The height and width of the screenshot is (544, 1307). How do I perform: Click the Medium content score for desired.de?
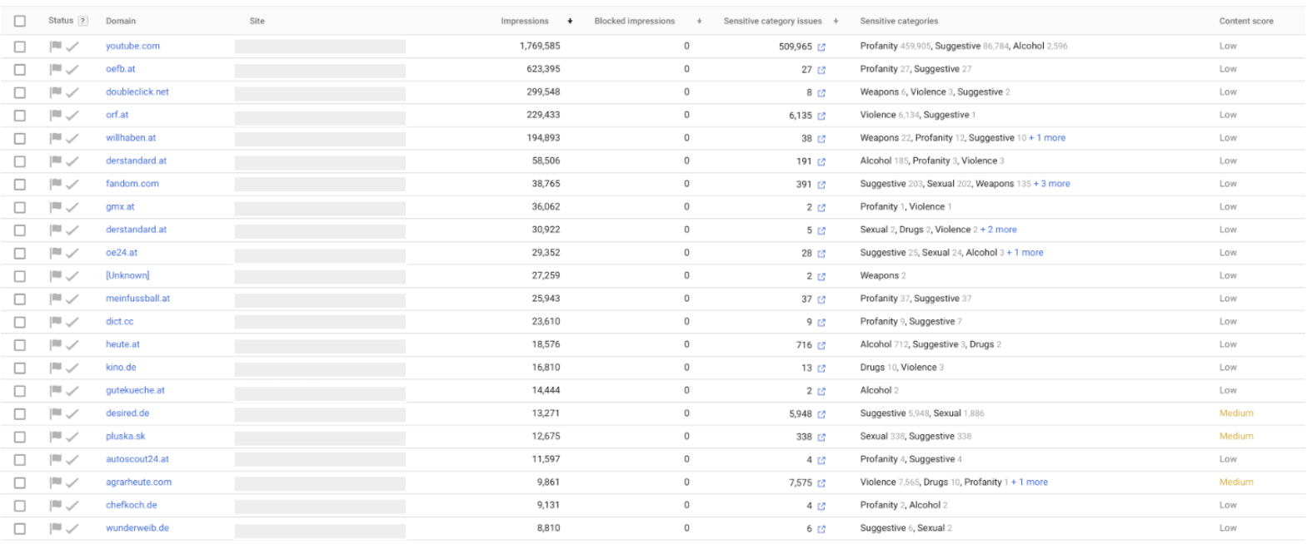coord(1236,413)
